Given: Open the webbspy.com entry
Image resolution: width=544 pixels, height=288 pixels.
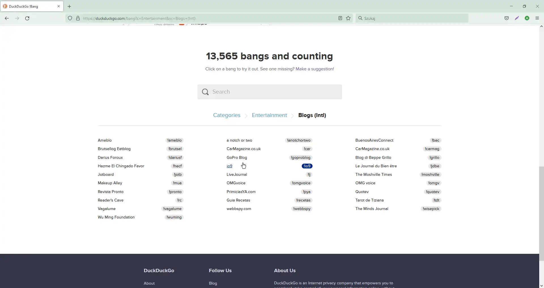Looking at the screenshot, I should [x=239, y=209].
